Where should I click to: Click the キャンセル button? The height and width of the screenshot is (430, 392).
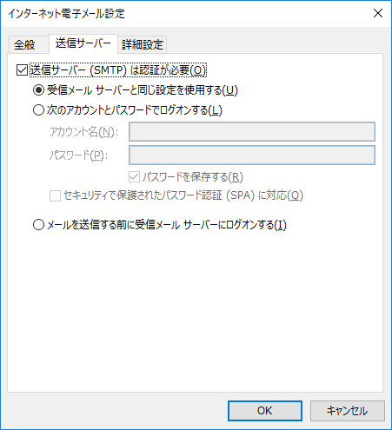348,411
